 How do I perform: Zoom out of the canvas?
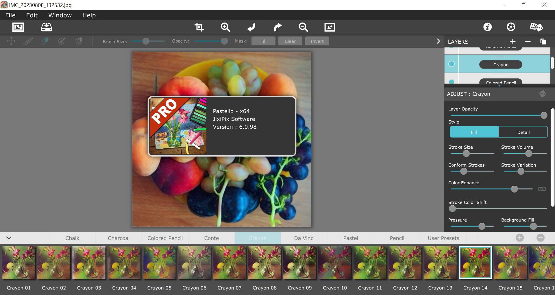tap(303, 27)
